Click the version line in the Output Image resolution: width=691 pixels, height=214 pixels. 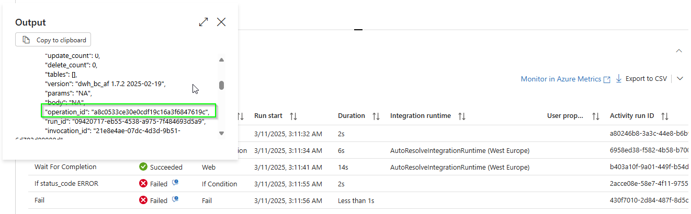coord(106,84)
